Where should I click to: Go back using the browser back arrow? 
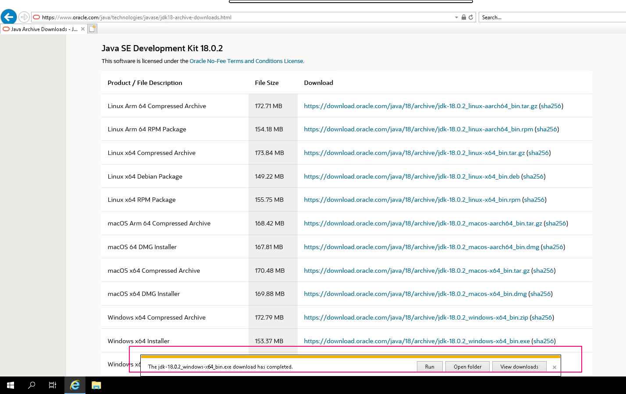[x=9, y=17]
